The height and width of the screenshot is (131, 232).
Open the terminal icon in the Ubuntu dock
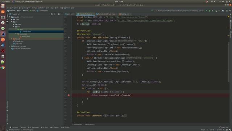point(3,17)
